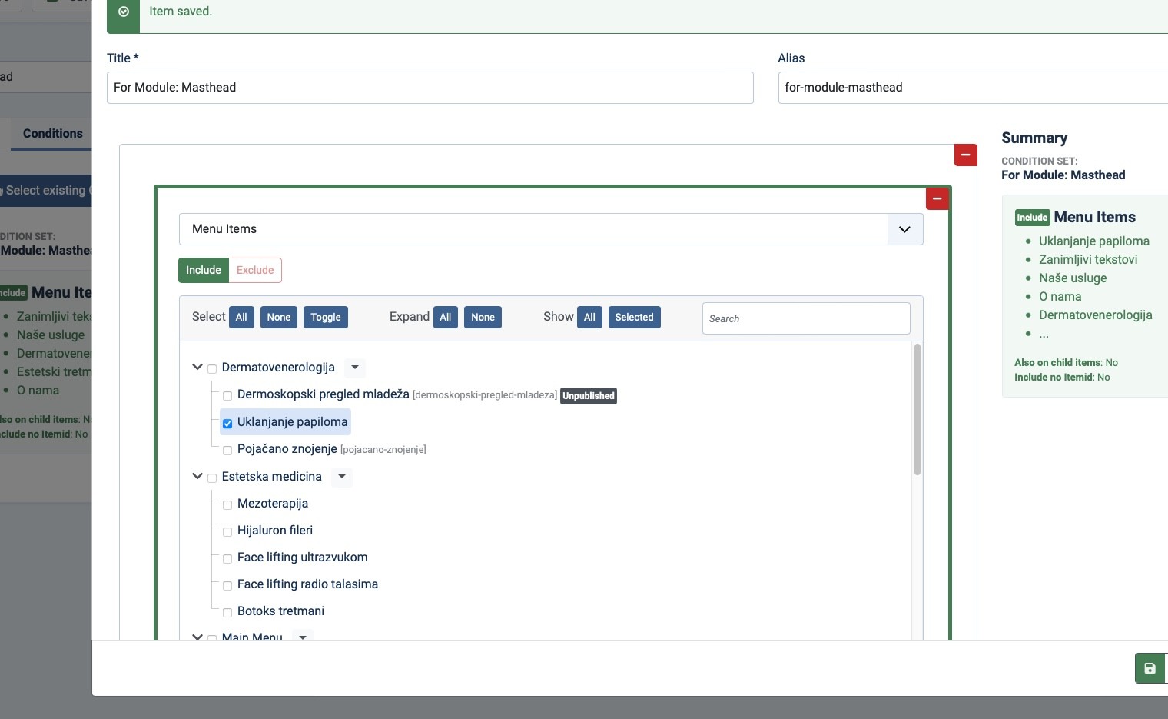Click 'Dermatovenerologija' in the Summary list

[1096, 315]
